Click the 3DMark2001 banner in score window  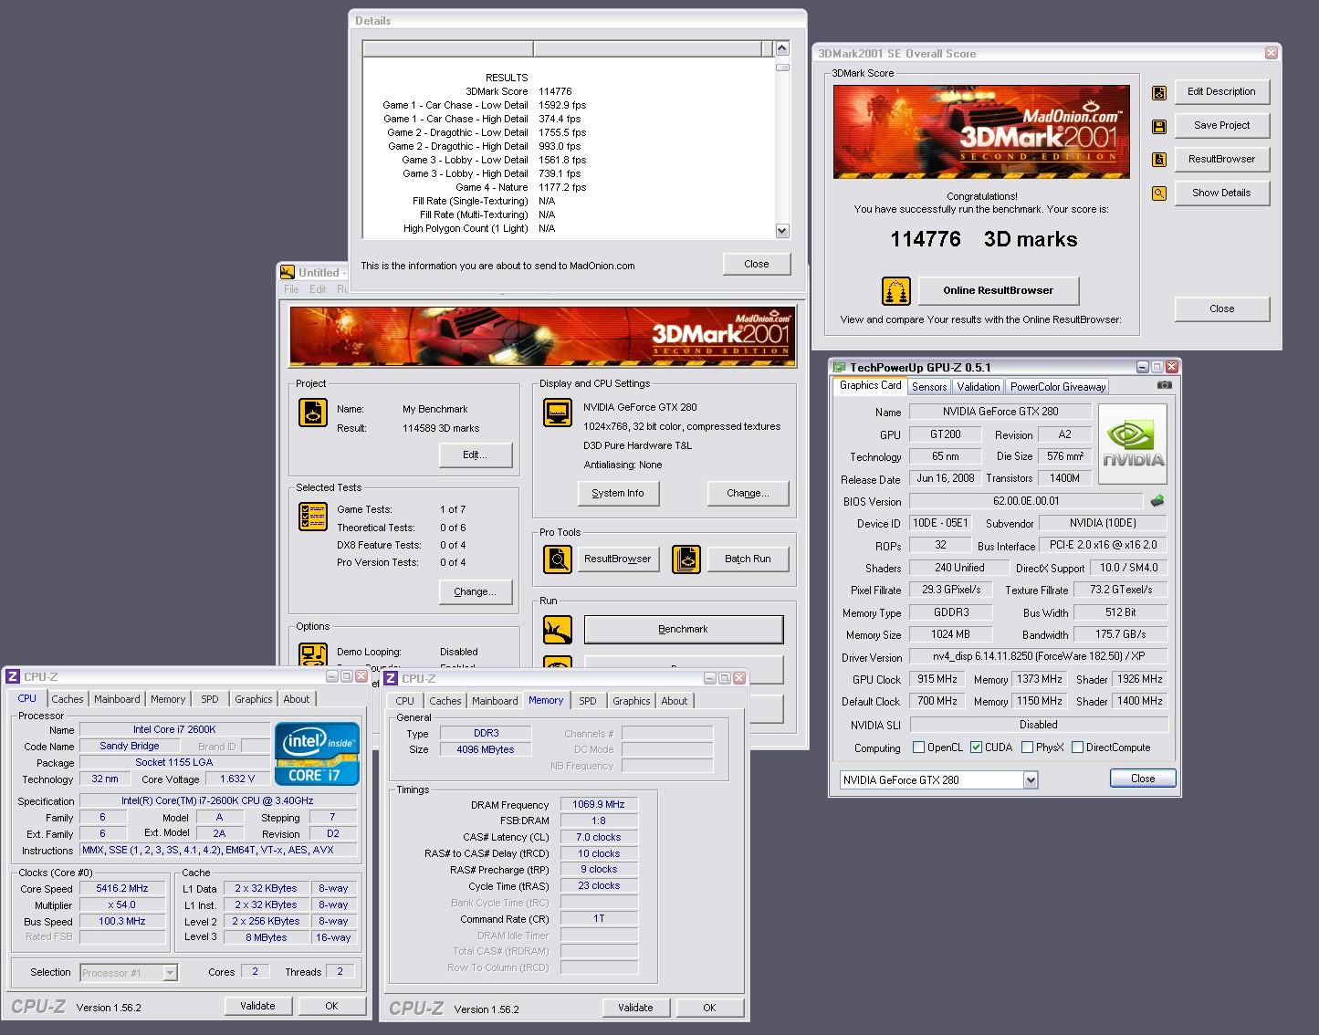coord(981,132)
